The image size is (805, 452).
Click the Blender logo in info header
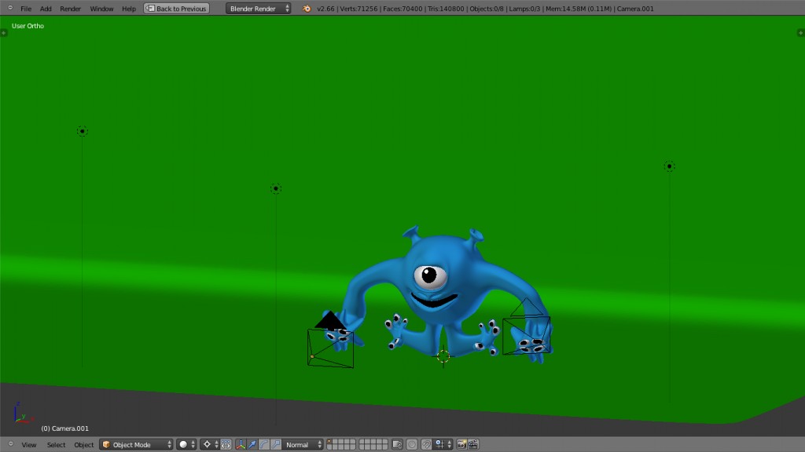tap(307, 9)
